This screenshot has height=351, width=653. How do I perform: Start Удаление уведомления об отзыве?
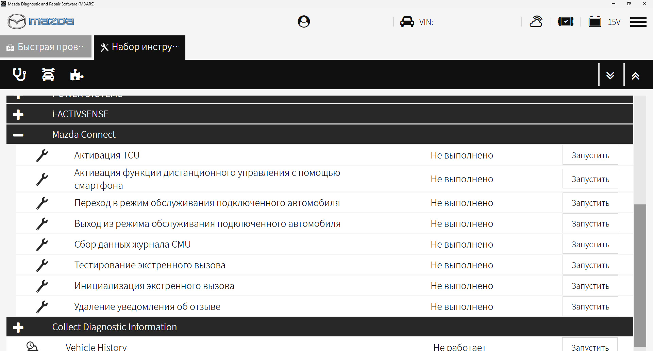[590, 306]
